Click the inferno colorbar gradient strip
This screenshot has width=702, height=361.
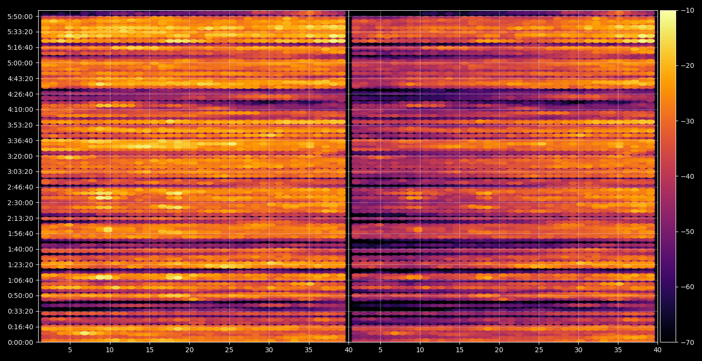point(668,176)
